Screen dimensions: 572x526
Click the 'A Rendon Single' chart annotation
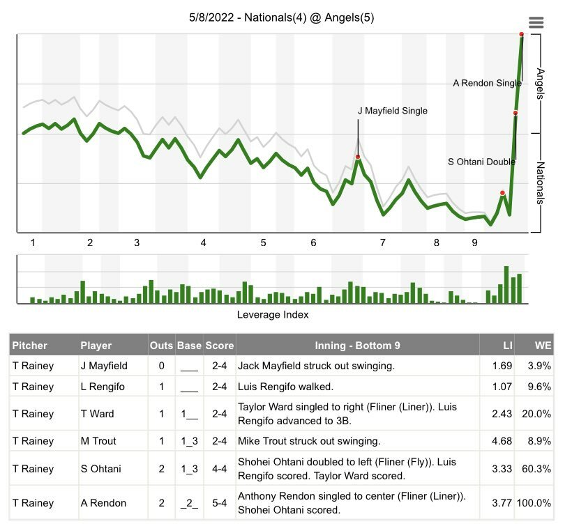click(487, 83)
